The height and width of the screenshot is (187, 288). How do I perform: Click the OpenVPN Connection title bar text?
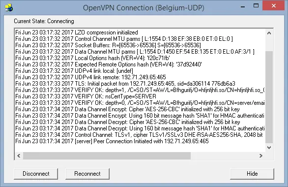point(144,8)
